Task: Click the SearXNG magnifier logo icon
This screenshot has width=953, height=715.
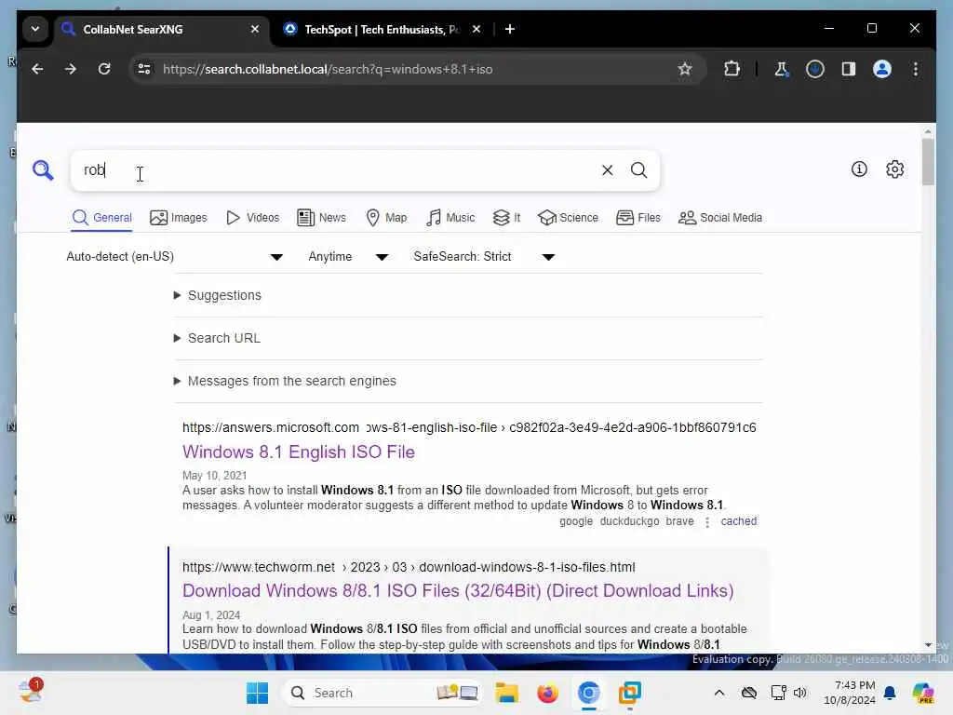Action: 43,170
